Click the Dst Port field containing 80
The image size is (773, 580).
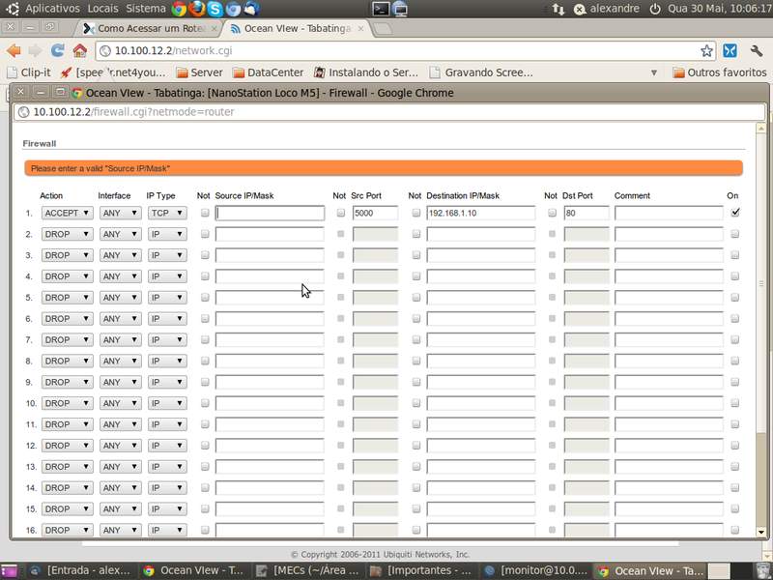click(x=587, y=213)
